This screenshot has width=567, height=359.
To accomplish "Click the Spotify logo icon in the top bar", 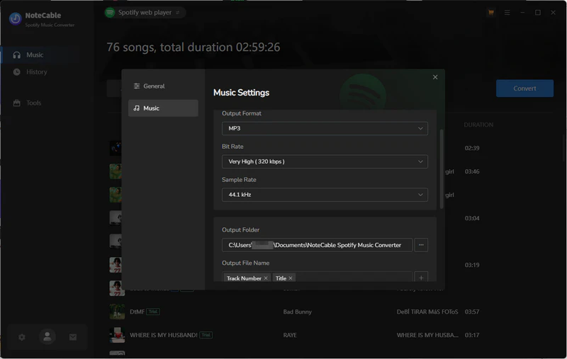I will tap(110, 12).
